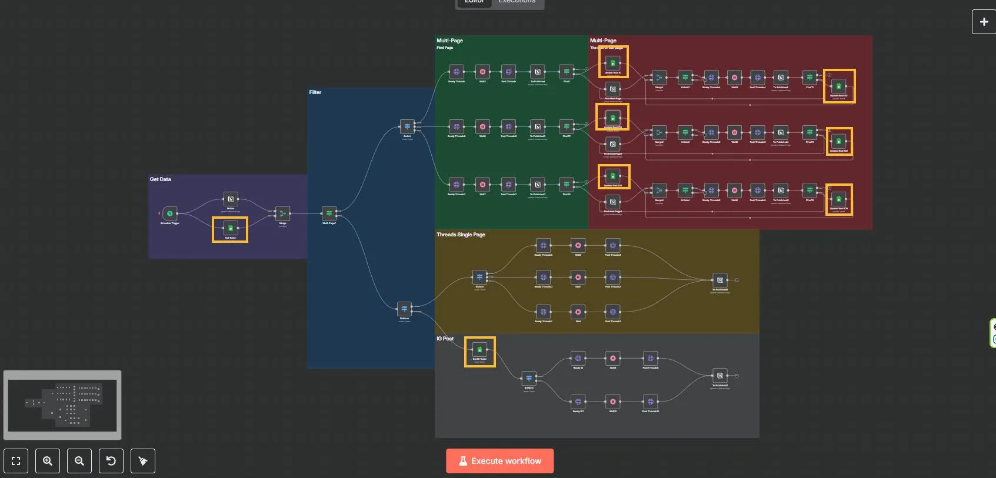Viewport: 996px width, 478px height.
Task: Switch to the Editor tab
Action: click(474, 2)
